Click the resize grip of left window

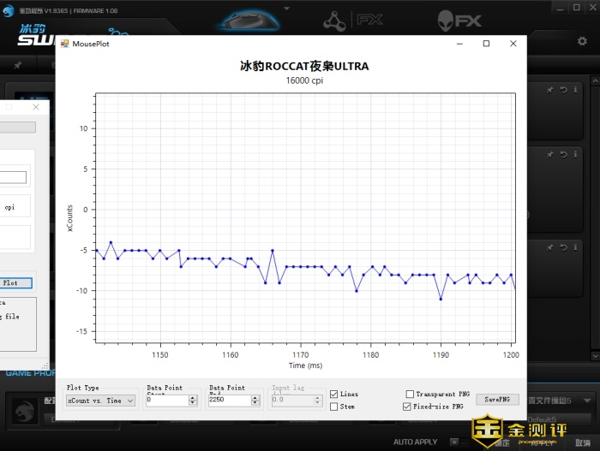coord(45,365)
